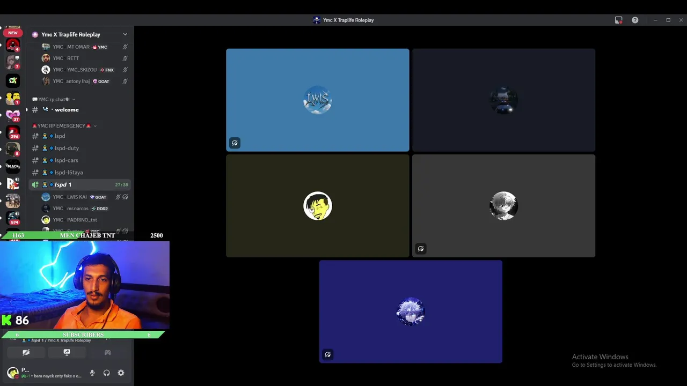Image resolution: width=687 pixels, height=386 pixels.
Task: Share your screen button in voice panel
Action: pos(67,352)
